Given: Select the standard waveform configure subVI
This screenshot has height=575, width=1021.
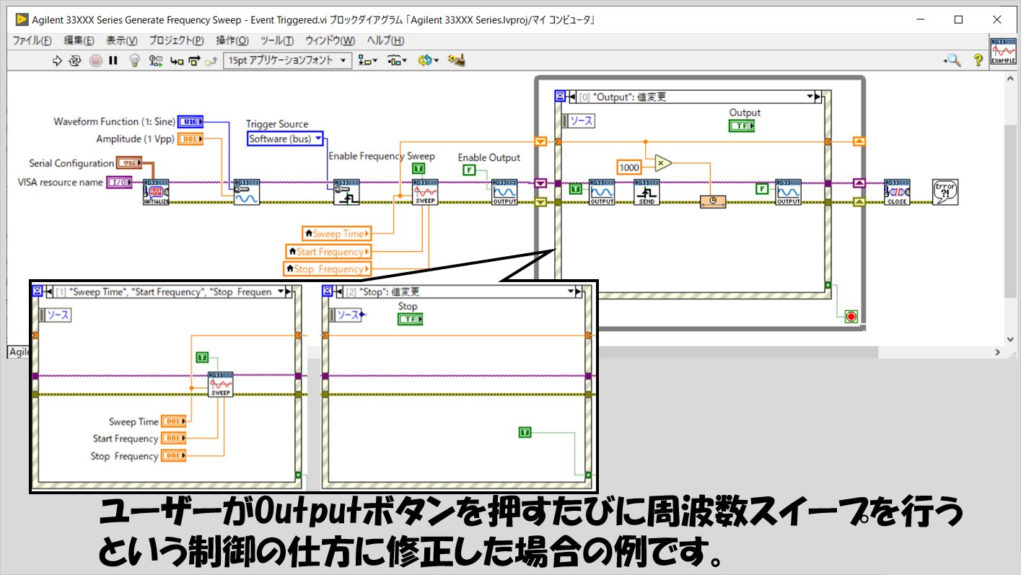Looking at the screenshot, I should pyautogui.click(x=246, y=193).
